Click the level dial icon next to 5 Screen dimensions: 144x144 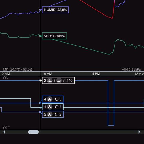[x=57, y=99]
